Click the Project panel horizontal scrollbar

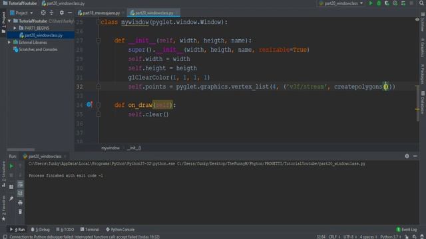point(21,149)
